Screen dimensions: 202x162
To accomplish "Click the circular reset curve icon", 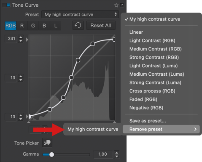I will (x=78, y=25).
